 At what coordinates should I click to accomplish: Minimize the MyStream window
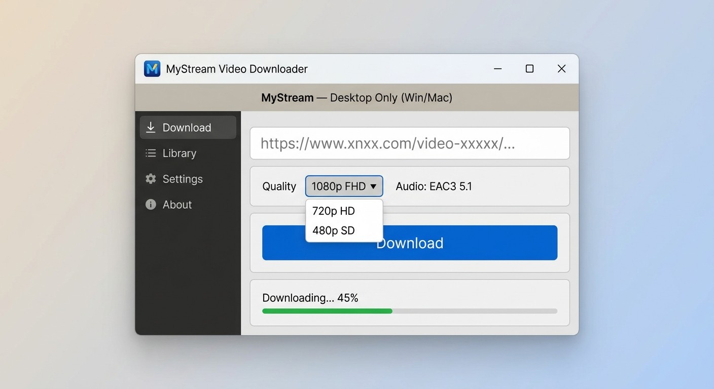pos(498,69)
